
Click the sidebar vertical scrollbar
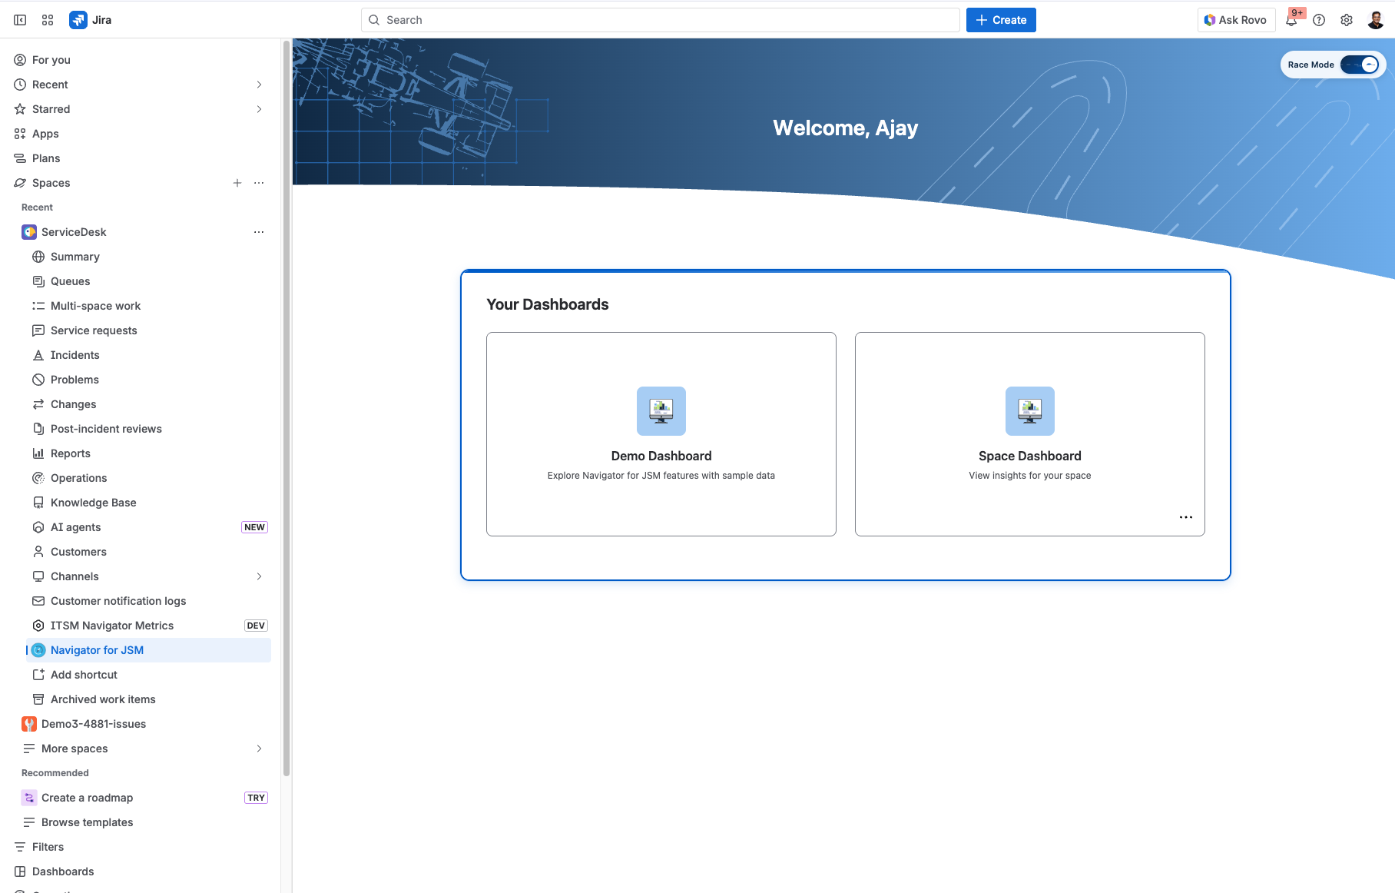click(x=287, y=407)
